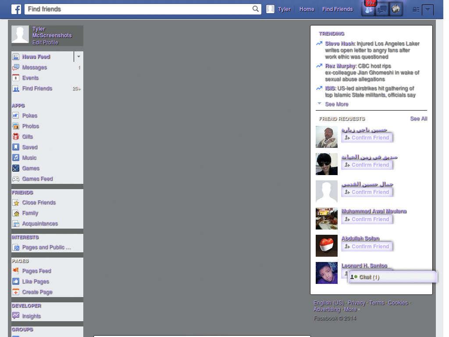The image size is (449, 337).
Task: Go to Home in top bar
Action: (x=306, y=9)
